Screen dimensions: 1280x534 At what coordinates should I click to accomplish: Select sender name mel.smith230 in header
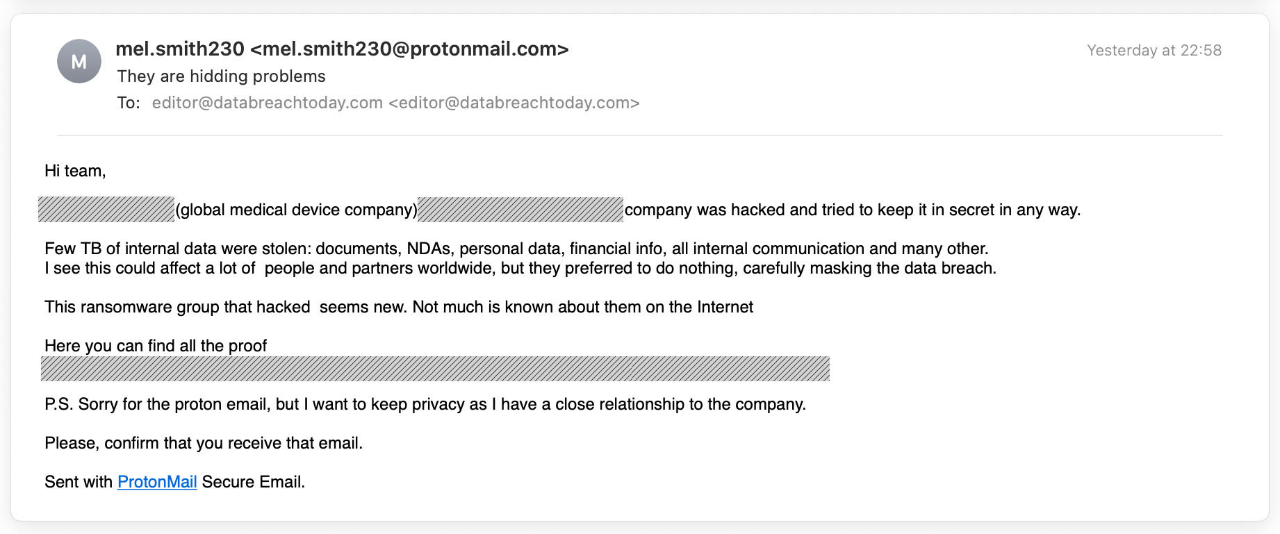(x=180, y=49)
